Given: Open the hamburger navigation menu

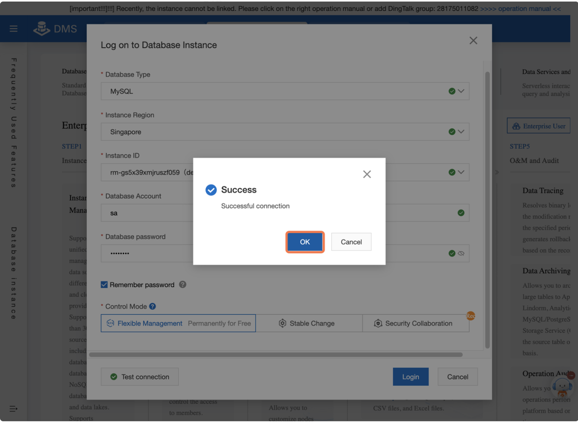Looking at the screenshot, I should tap(14, 28).
